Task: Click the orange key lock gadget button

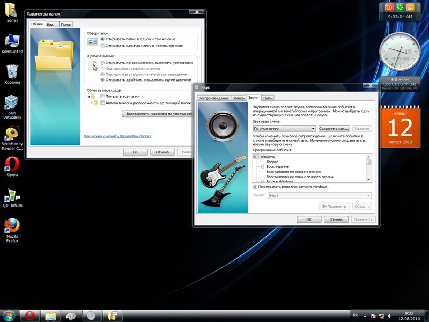Action: point(410,7)
